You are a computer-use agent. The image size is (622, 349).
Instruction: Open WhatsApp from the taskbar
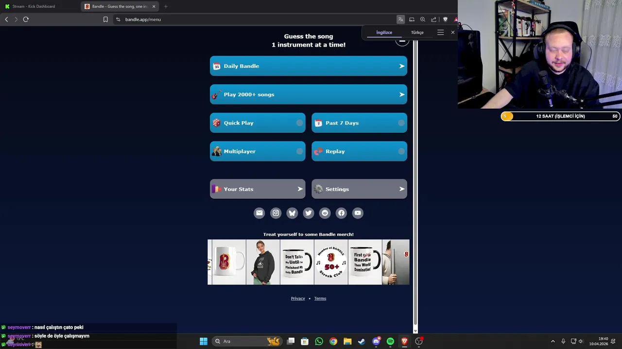[x=319, y=341]
